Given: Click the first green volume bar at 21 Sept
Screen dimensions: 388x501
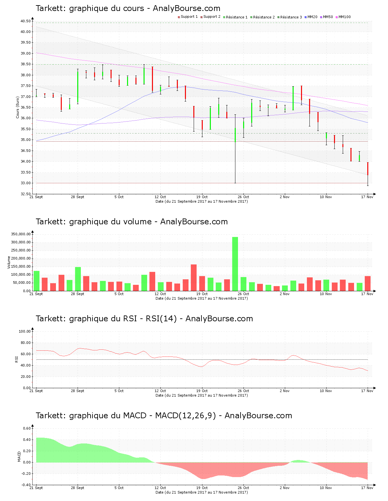Looking at the screenshot, I should pos(36,281).
